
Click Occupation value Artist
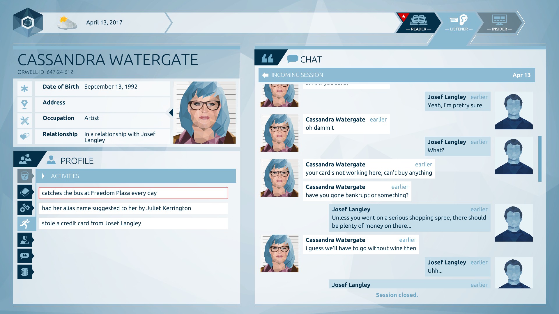[92, 118]
